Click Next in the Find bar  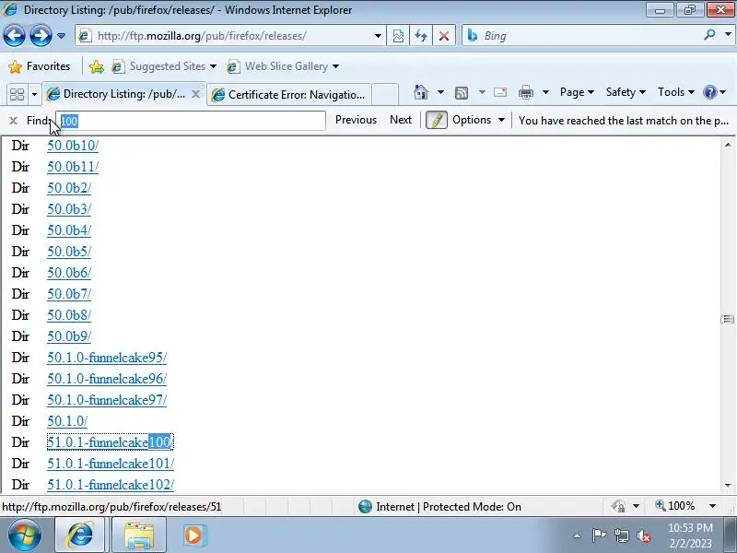click(401, 120)
